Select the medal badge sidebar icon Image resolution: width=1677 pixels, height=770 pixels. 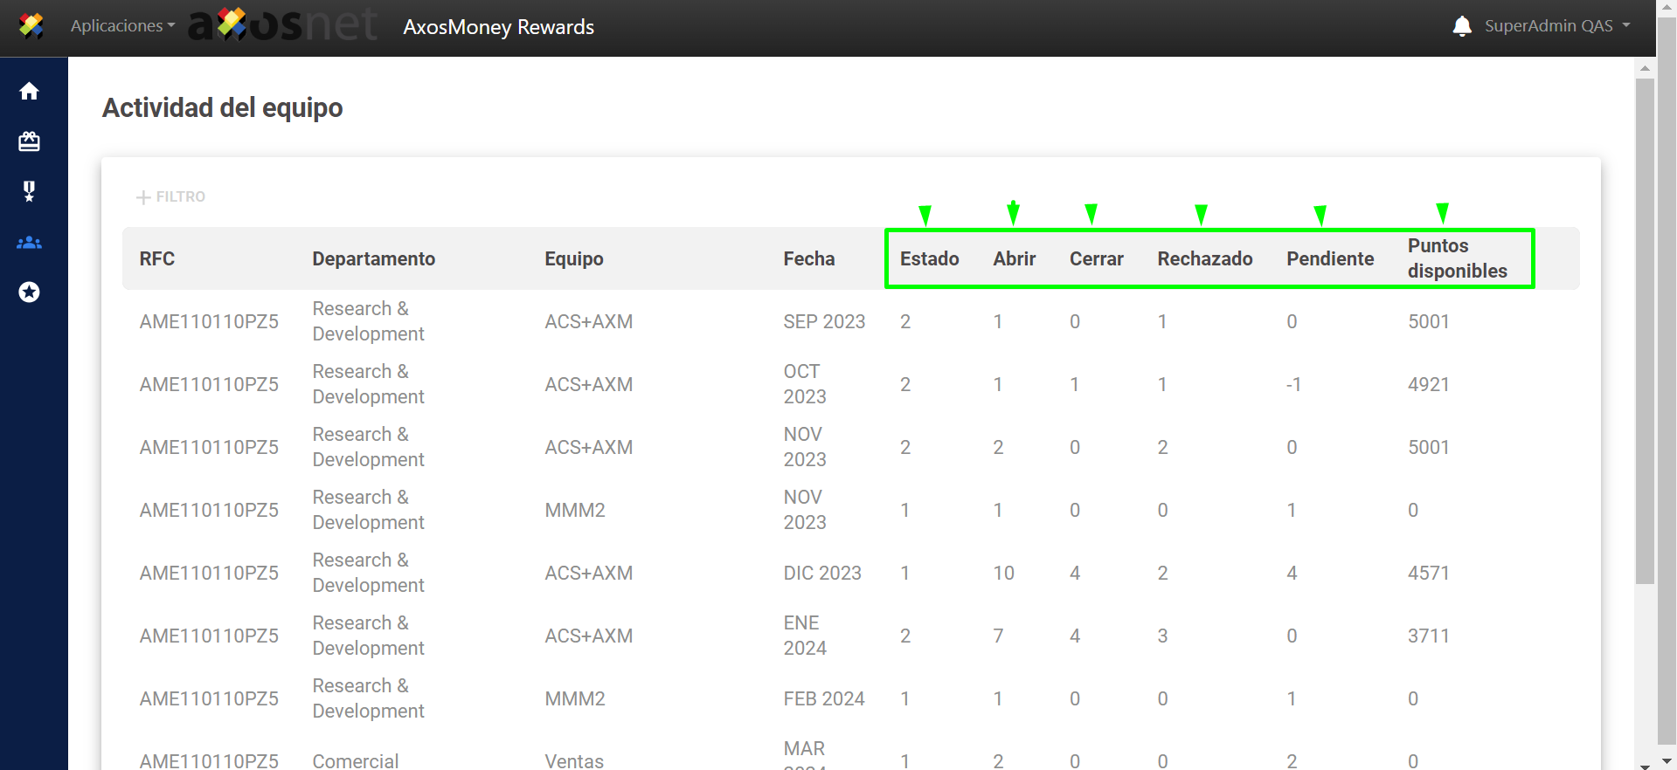point(29,191)
